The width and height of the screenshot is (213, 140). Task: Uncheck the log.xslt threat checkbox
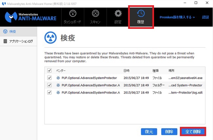(49, 92)
